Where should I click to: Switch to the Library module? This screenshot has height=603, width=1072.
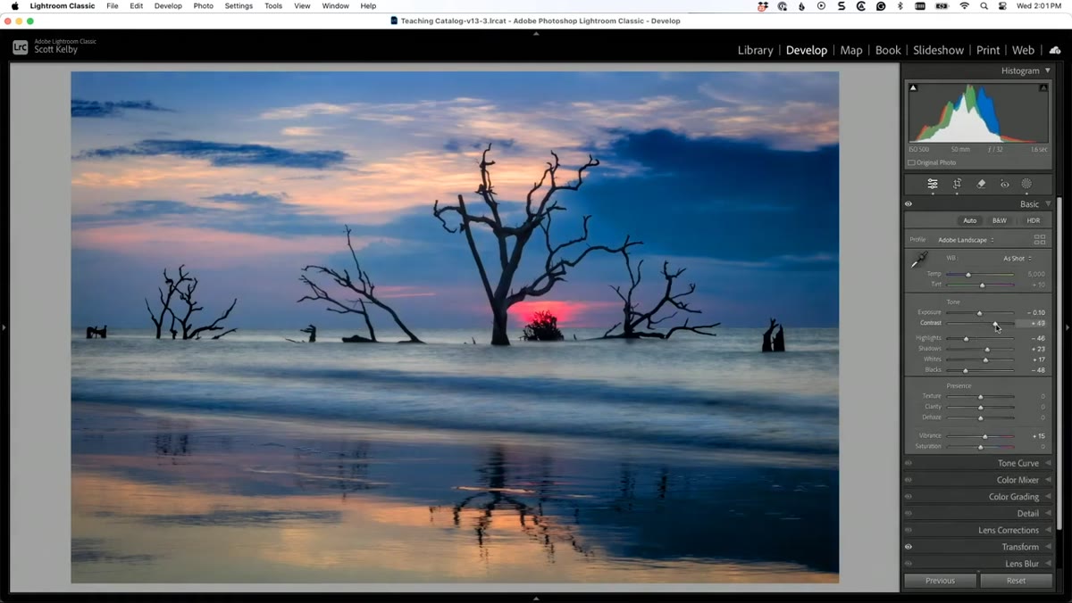(x=755, y=50)
